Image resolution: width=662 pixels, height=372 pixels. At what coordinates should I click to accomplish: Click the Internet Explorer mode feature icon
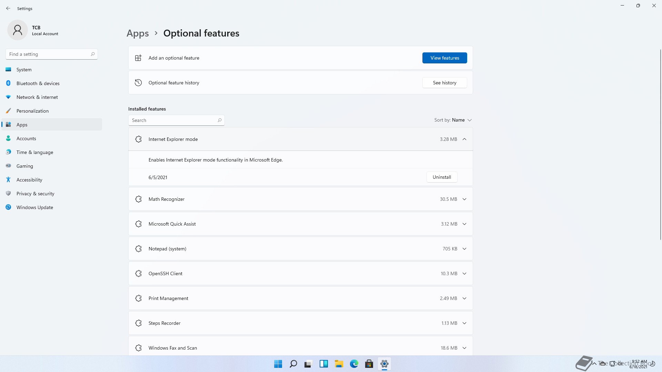click(x=138, y=139)
